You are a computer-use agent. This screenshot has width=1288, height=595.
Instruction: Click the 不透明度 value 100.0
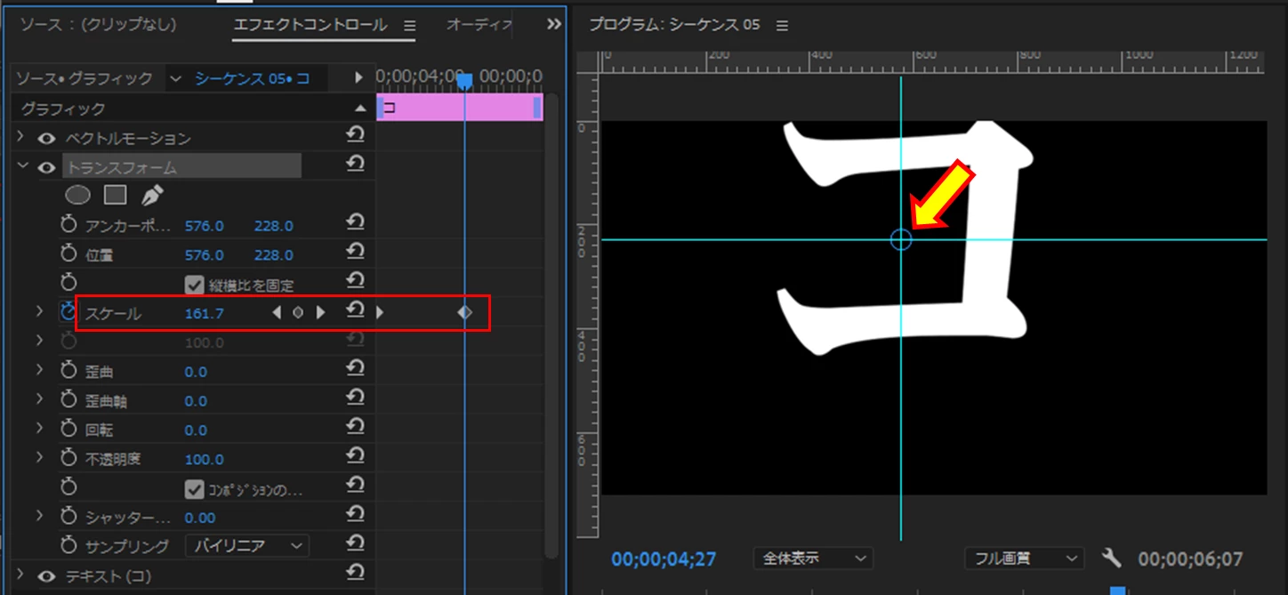205,460
